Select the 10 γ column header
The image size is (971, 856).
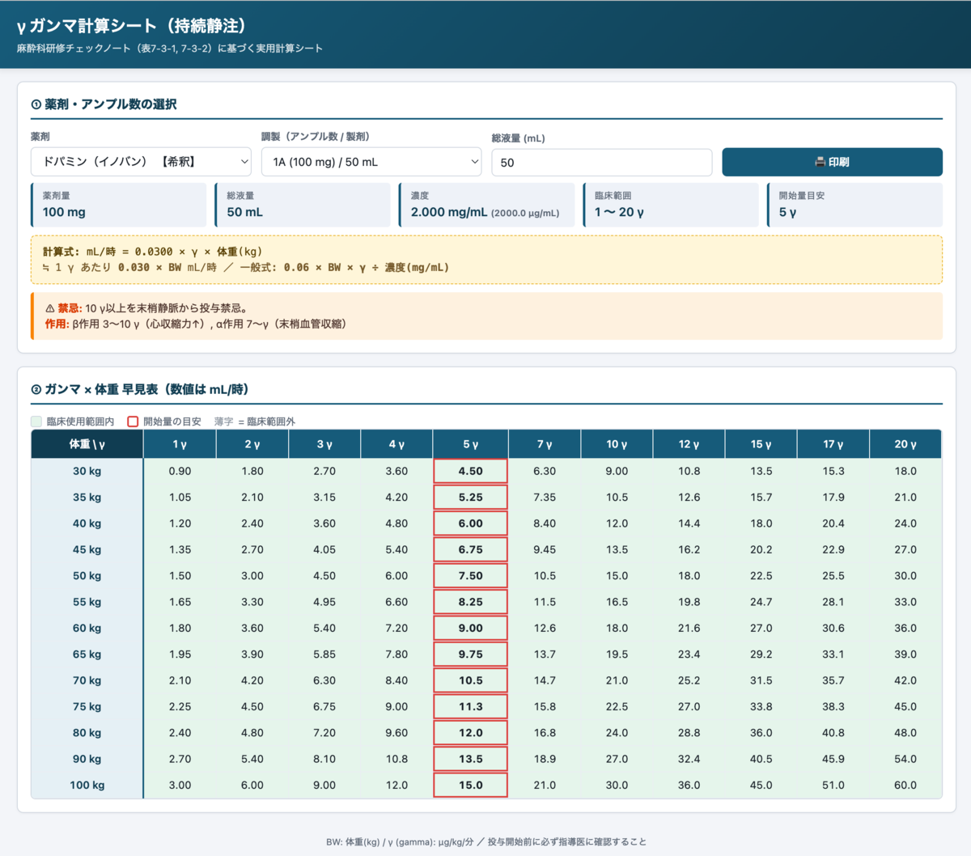pos(617,444)
